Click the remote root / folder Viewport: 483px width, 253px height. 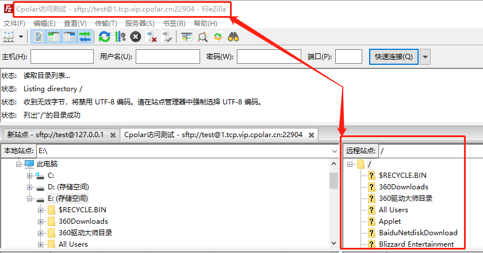point(369,164)
